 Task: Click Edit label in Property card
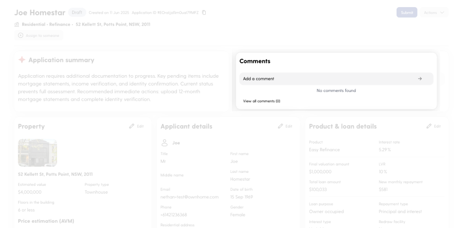140,126
